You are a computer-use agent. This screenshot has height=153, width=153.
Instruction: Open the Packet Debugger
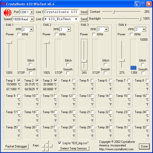[16, 146]
